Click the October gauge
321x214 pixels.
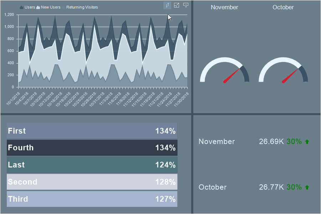(283, 71)
